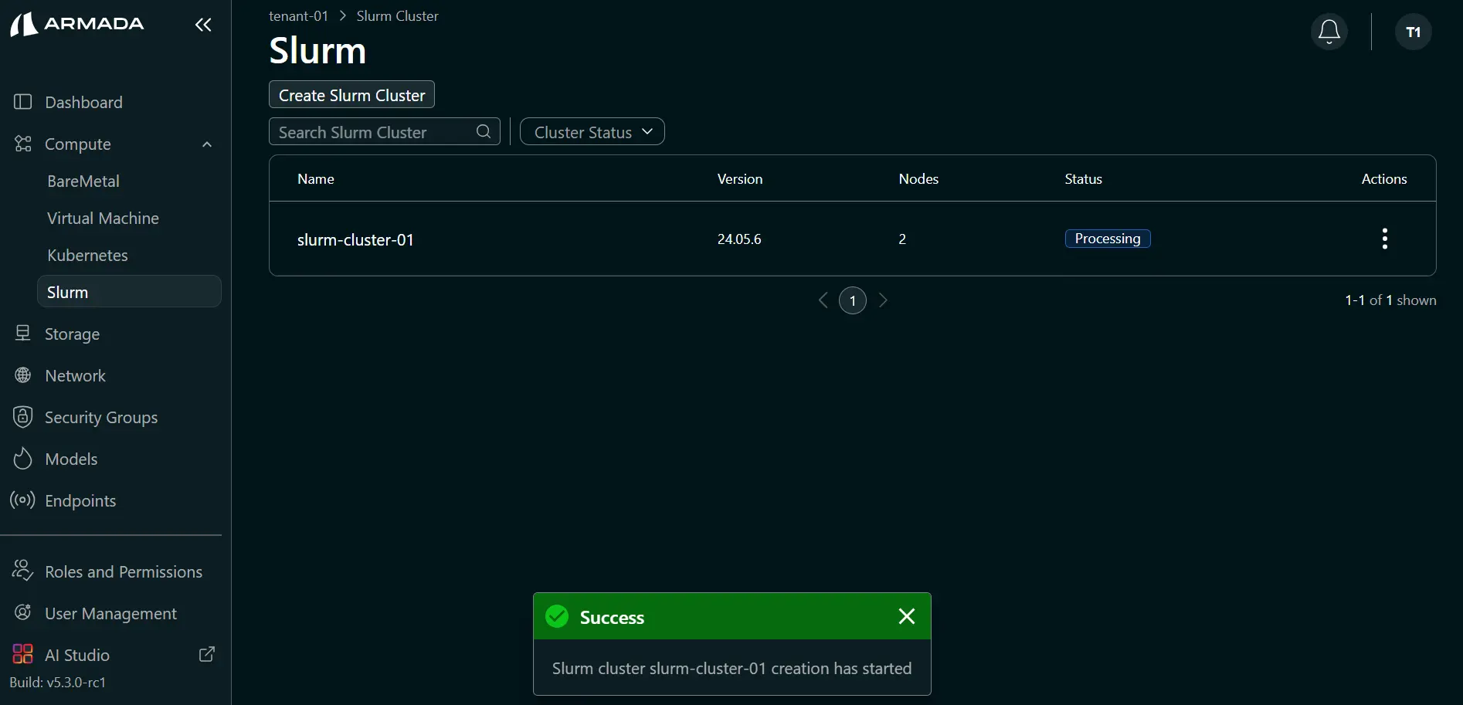The image size is (1463, 705).
Task: Click the AI Studio colorful grid icon
Action: (x=23, y=654)
